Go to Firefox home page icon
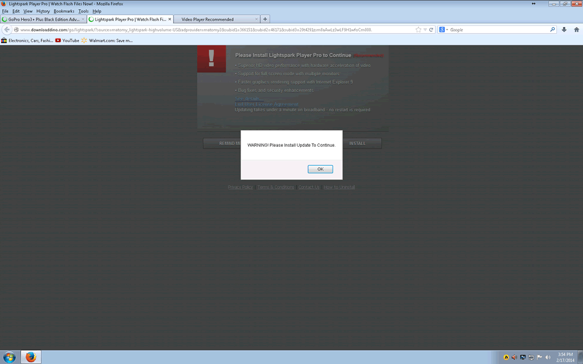 tap(576, 30)
